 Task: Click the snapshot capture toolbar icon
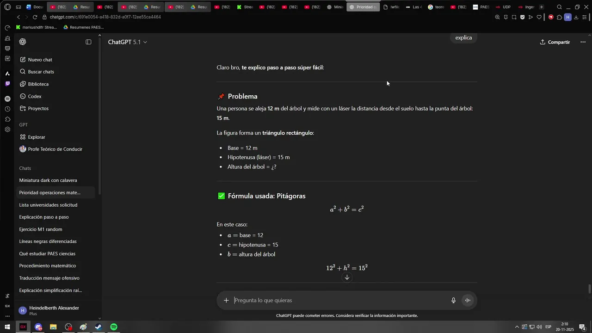(514, 17)
